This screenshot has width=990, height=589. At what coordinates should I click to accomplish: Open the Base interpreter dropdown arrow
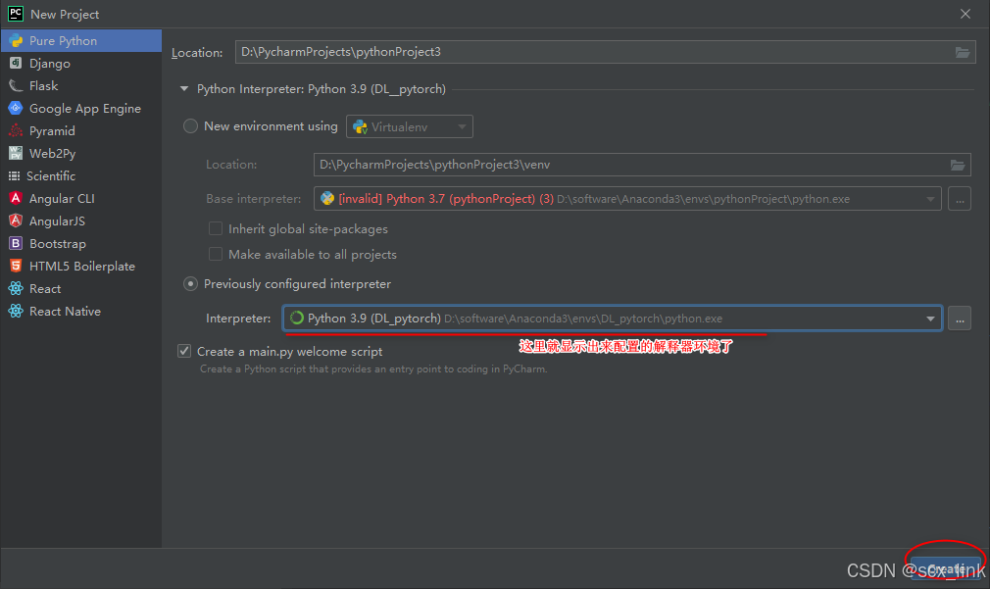(930, 199)
